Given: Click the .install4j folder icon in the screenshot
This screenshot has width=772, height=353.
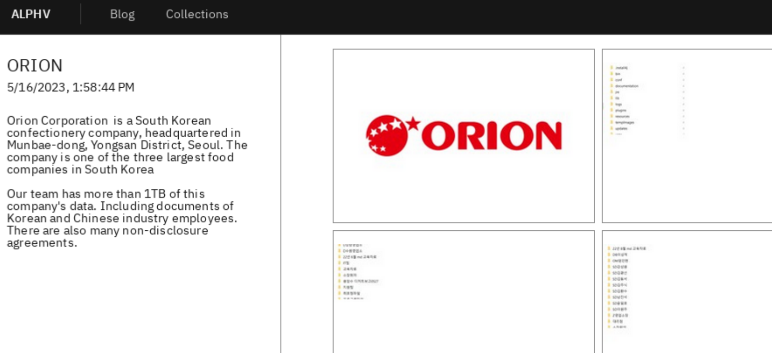Looking at the screenshot, I should [611, 68].
